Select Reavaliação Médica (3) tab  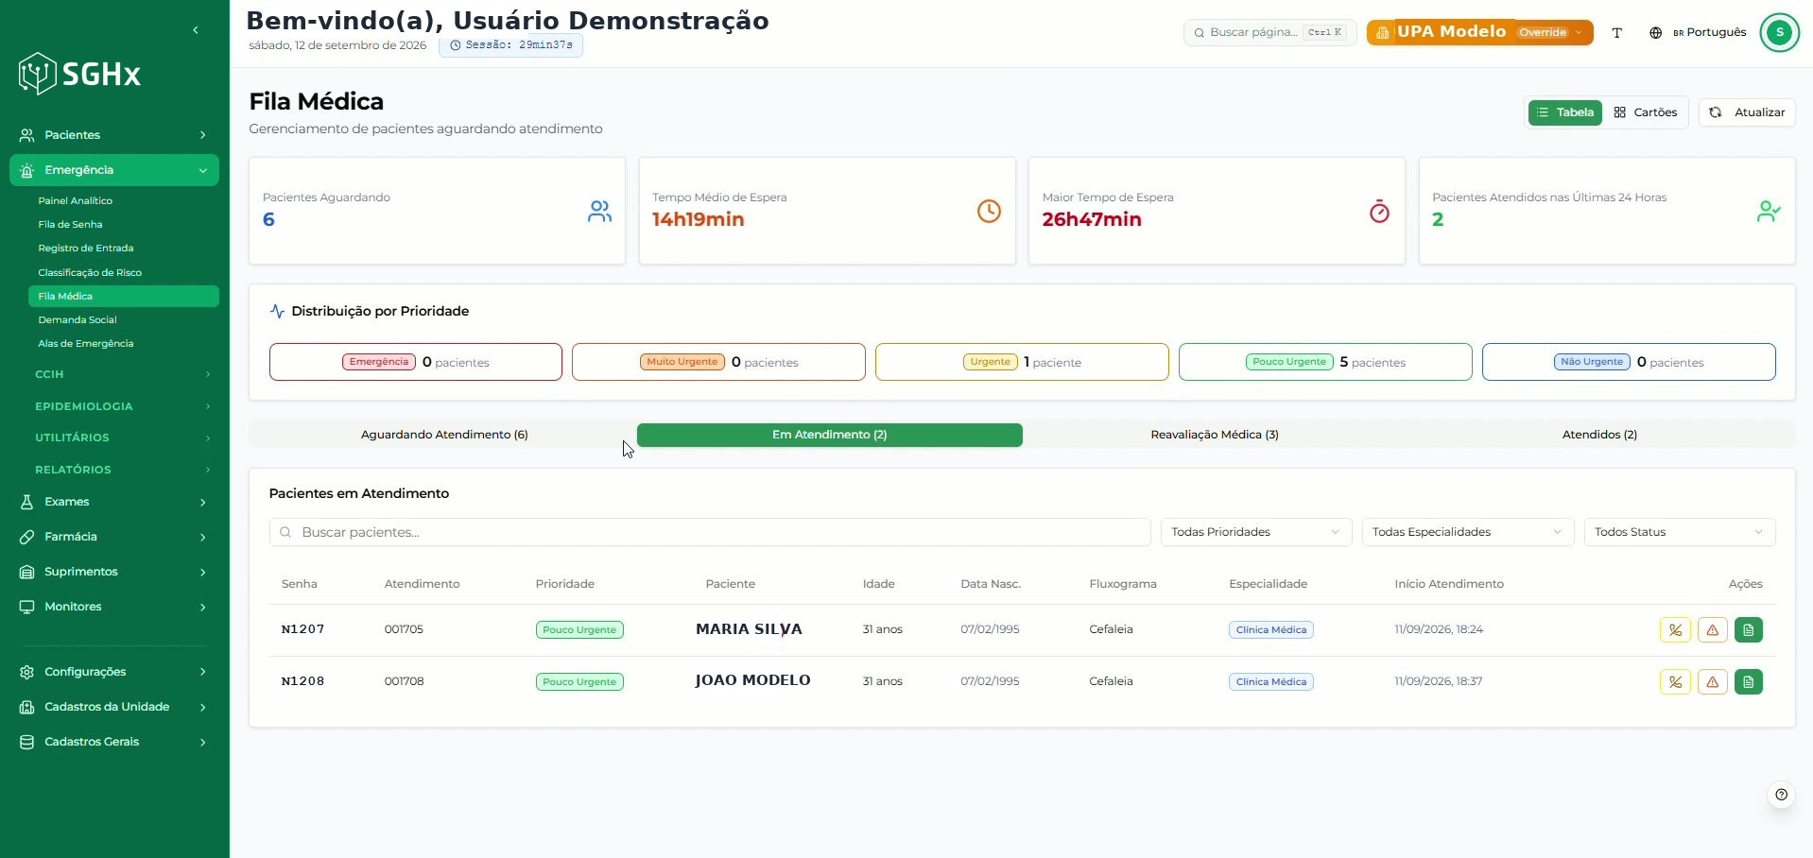[1215, 435]
